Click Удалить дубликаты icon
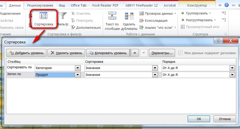Screen dimensions: 240x129 coord(129,18)
